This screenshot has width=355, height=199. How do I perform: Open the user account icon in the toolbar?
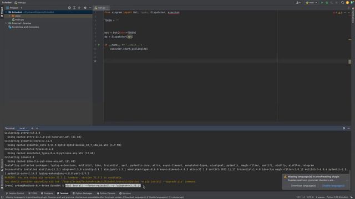pos(298,2)
